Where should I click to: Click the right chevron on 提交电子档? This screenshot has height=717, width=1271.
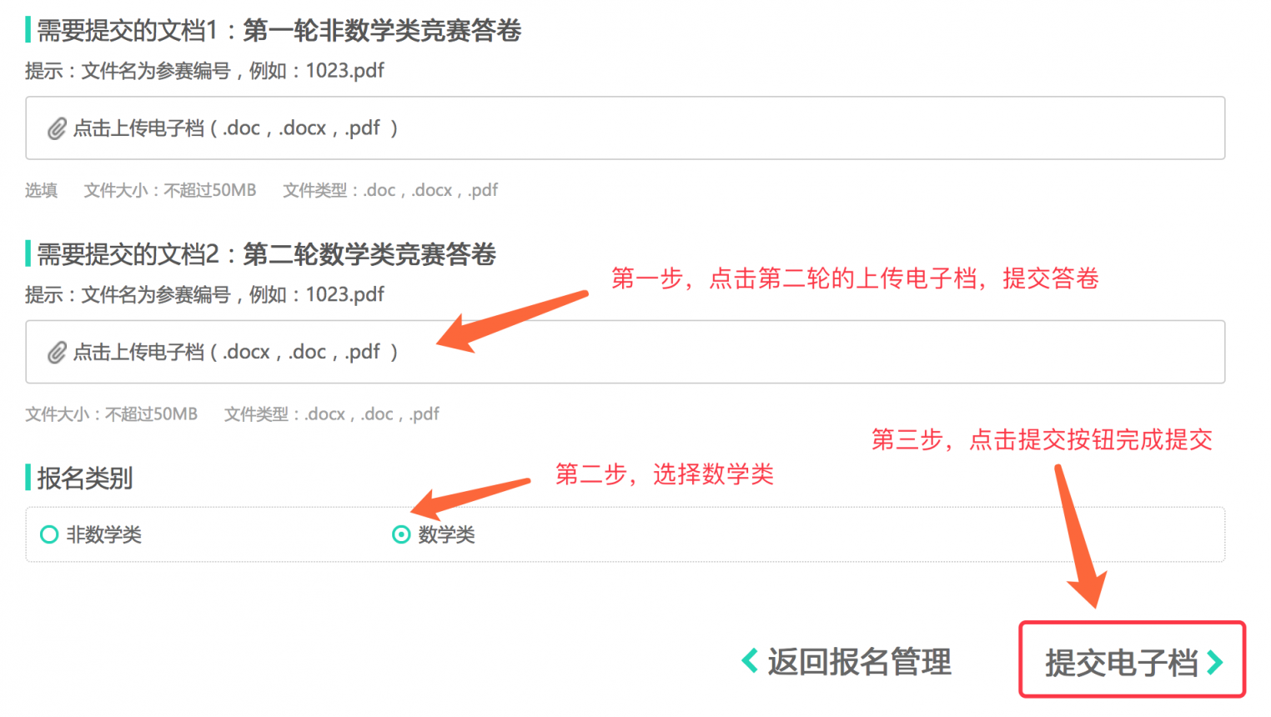coord(1215,663)
